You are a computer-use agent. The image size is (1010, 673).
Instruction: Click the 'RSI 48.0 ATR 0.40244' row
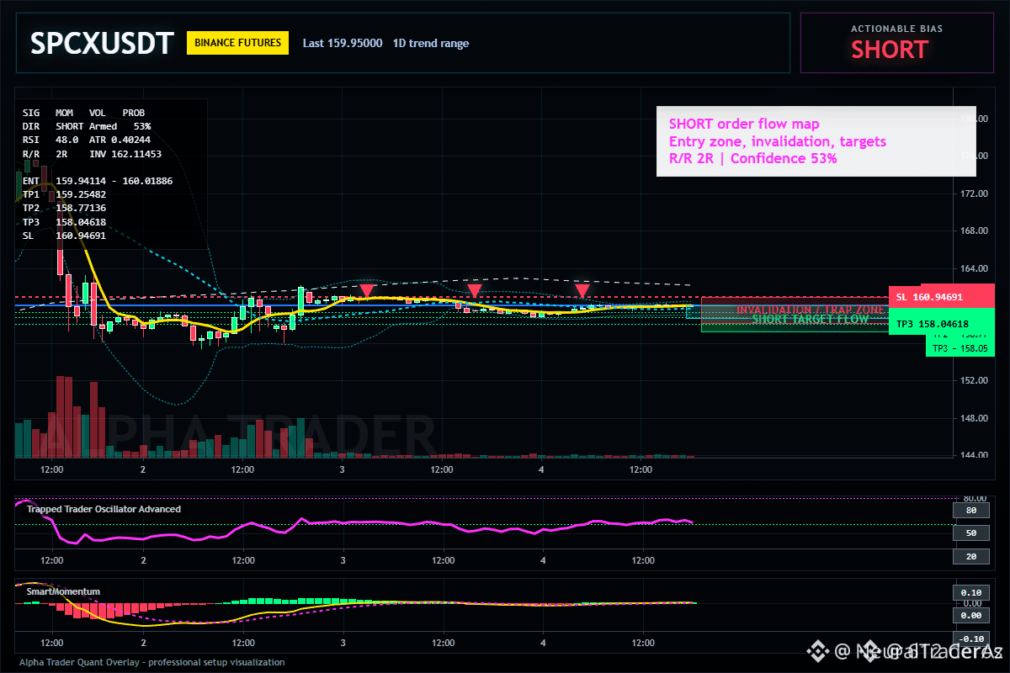click(x=87, y=140)
